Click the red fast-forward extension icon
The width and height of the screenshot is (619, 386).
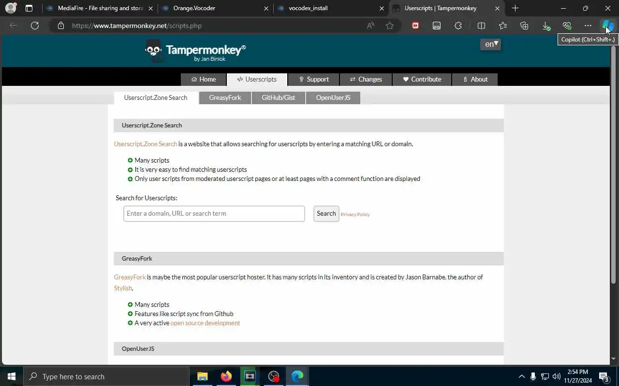point(415,26)
